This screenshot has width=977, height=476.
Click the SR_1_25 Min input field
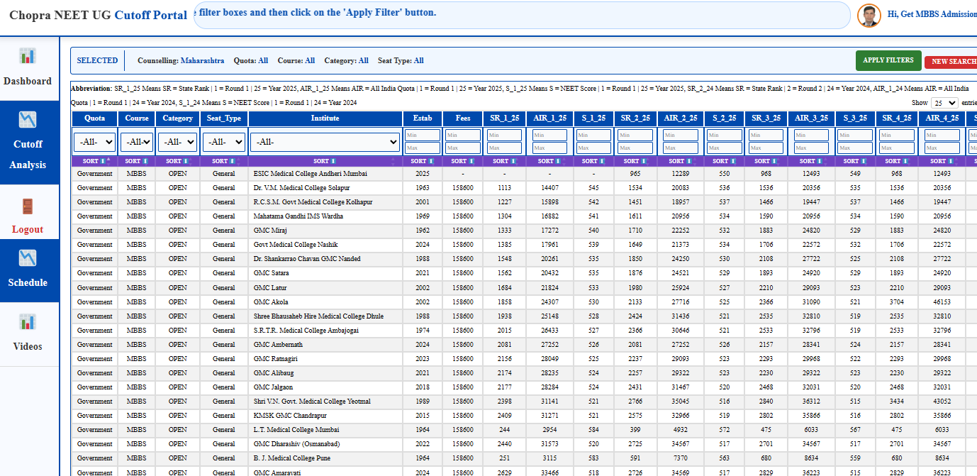click(x=504, y=135)
